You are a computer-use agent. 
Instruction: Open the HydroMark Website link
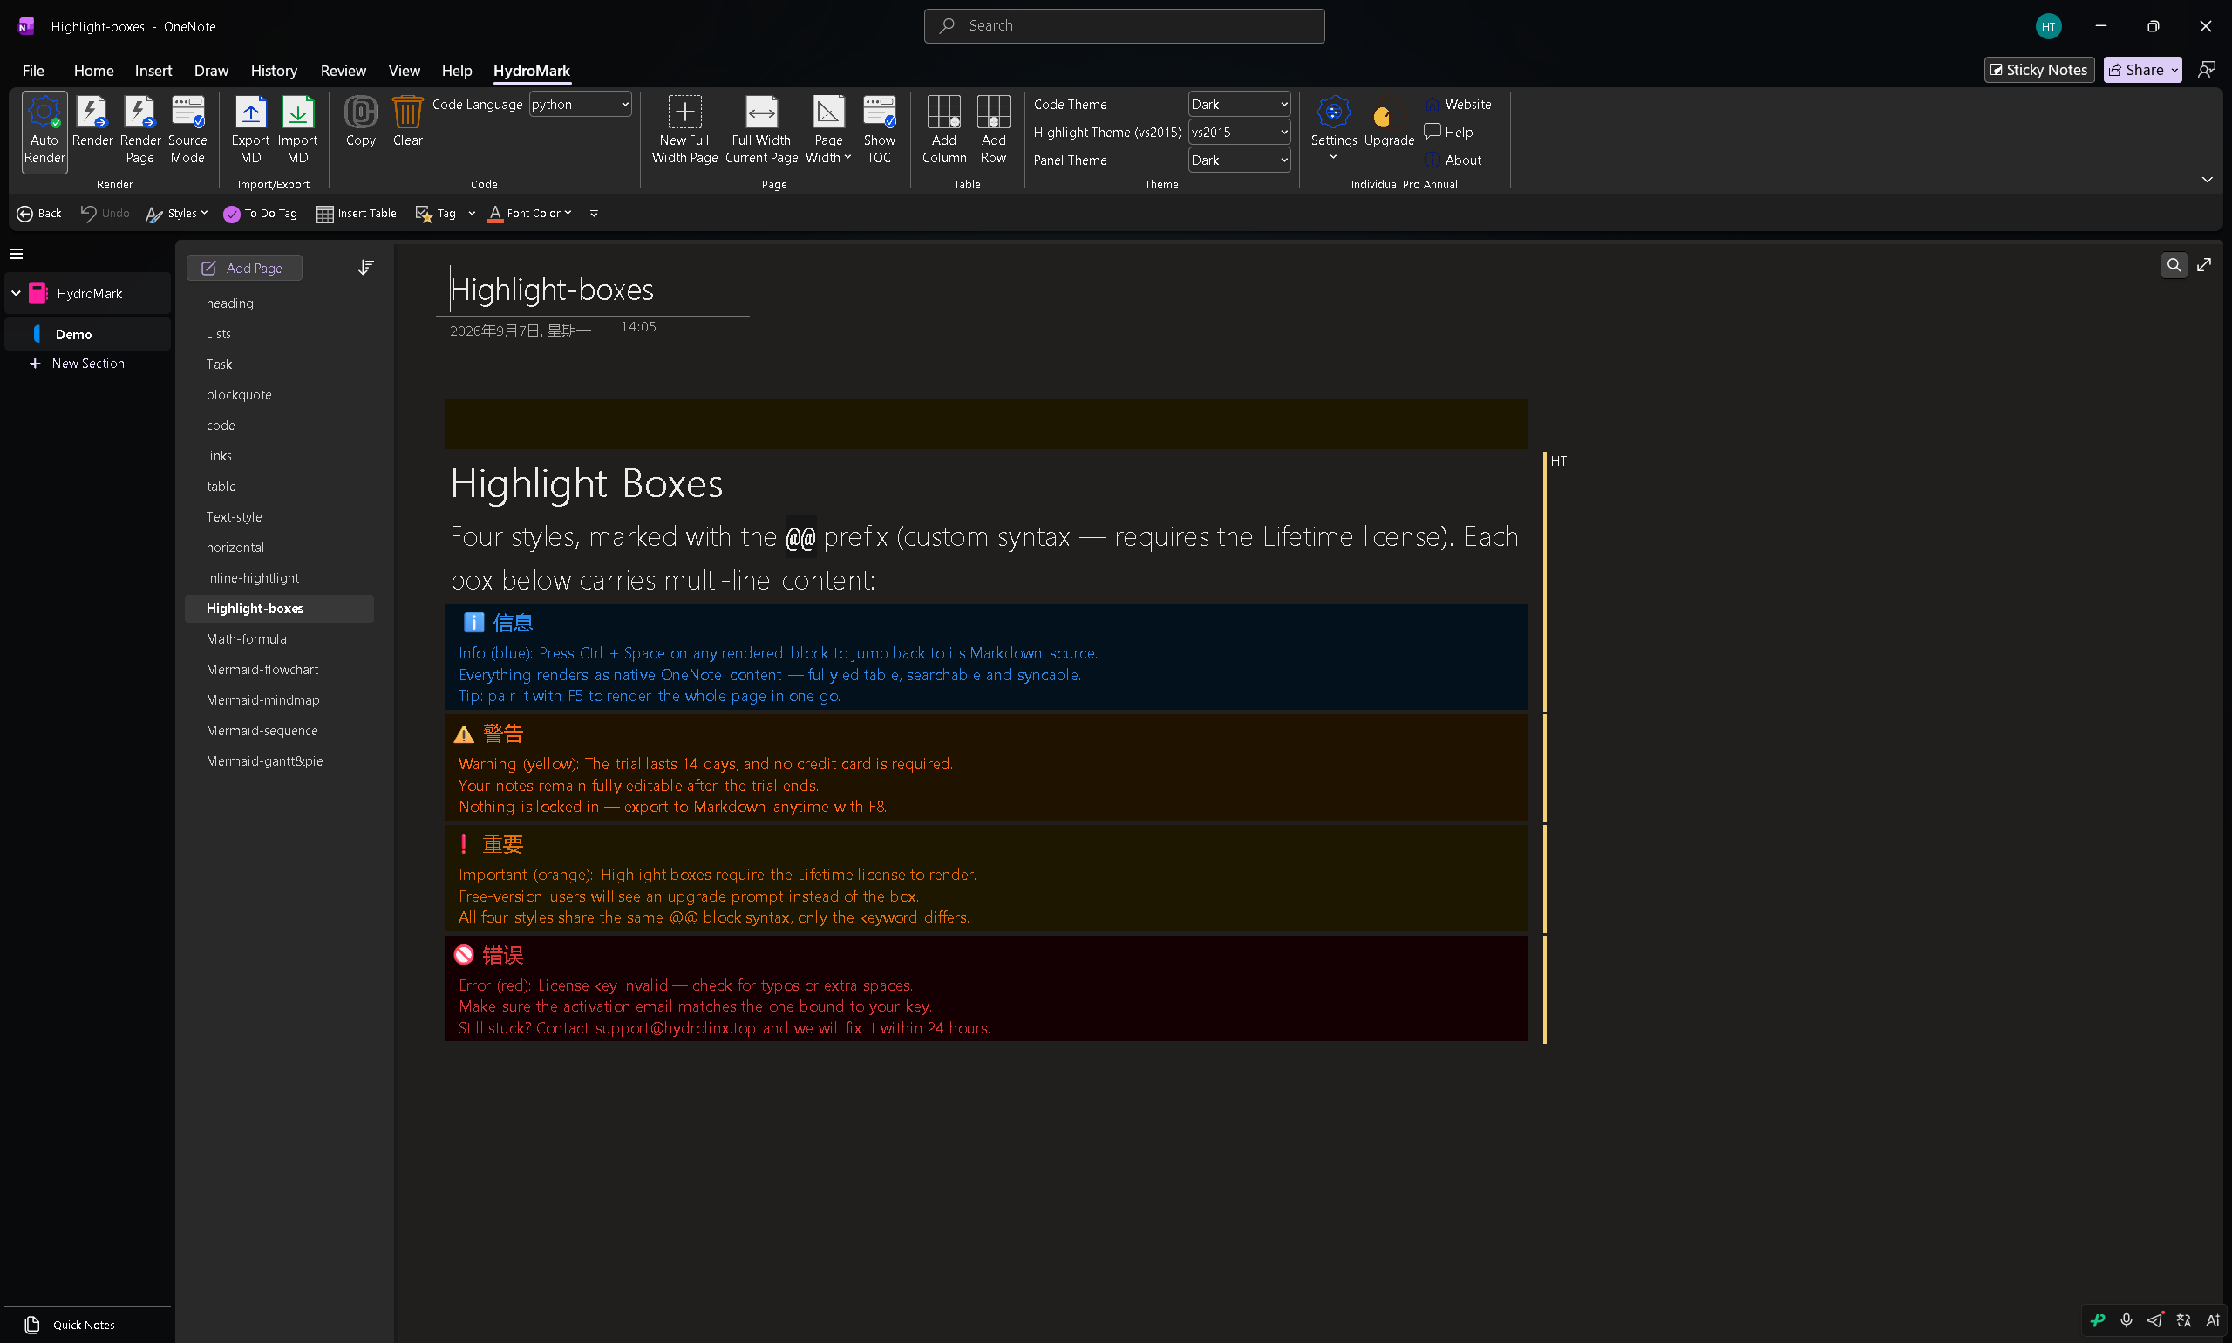tap(1457, 104)
